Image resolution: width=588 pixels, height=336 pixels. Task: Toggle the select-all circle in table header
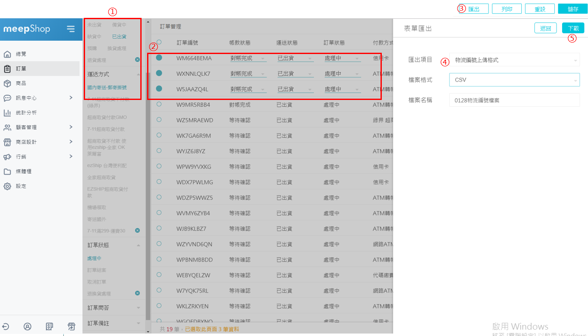coord(159,42)
